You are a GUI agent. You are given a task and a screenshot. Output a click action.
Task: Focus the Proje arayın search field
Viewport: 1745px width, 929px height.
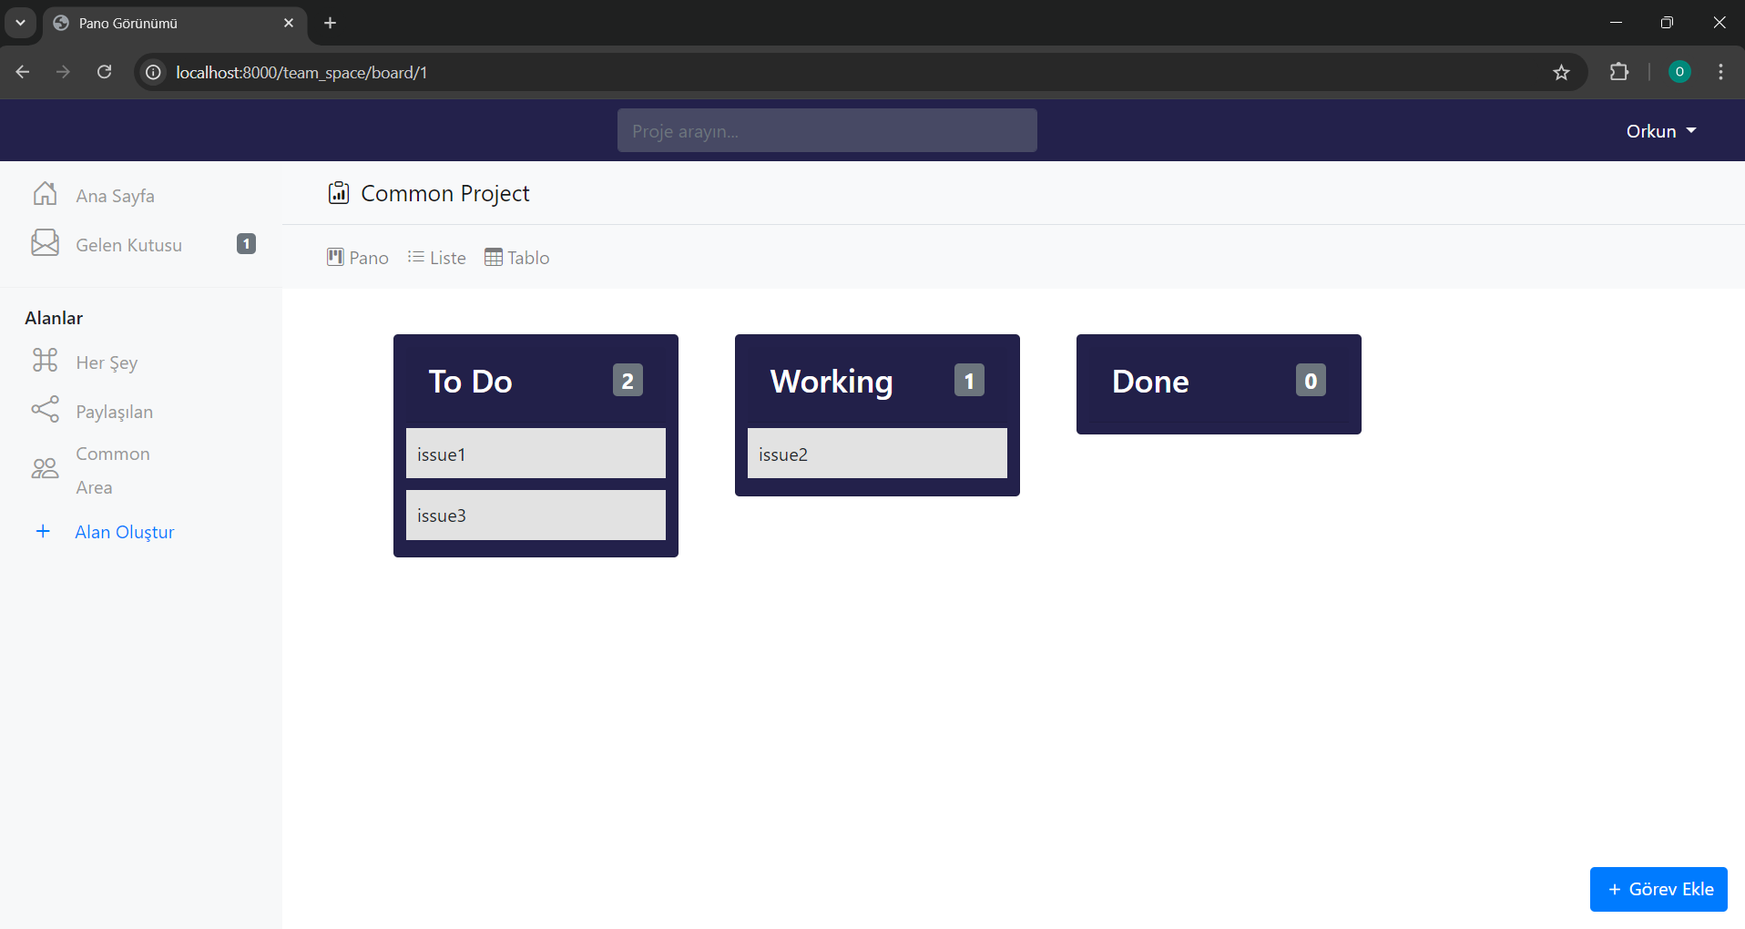[x=826, y=131]
